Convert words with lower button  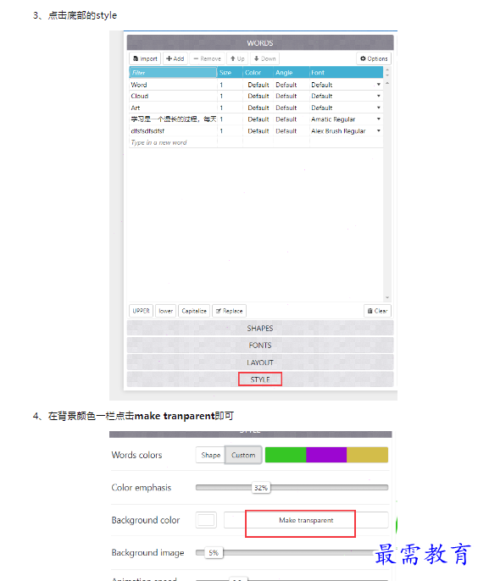coord(166,311)
